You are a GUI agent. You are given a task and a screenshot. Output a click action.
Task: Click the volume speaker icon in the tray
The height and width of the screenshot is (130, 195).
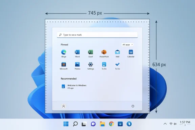(175, 124)
